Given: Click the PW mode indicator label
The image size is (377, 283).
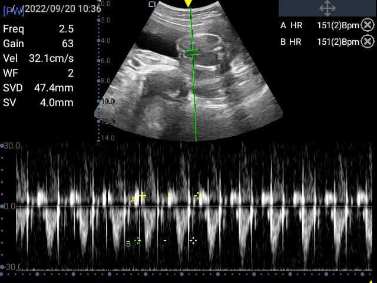Looking at the screenshot, I should pyautogui.click(x=13, y=11).
